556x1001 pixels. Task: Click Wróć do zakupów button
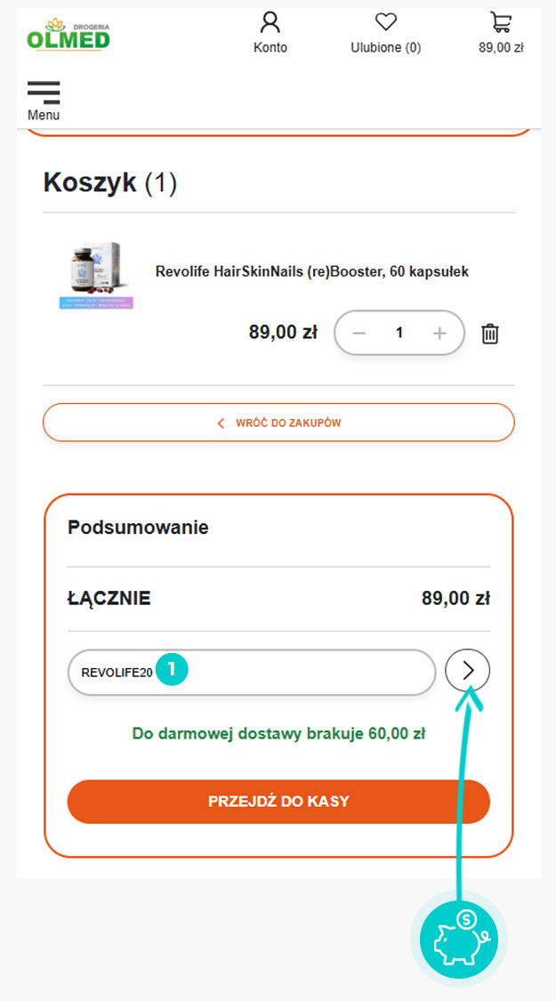click(278, 423)
